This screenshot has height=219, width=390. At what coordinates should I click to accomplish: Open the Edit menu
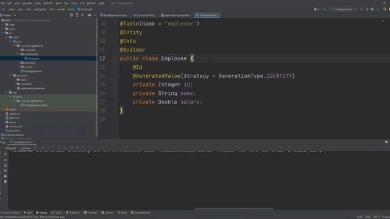(10, 3)
